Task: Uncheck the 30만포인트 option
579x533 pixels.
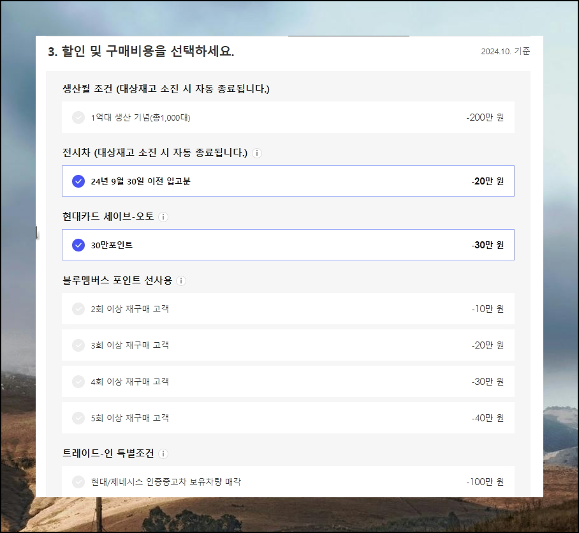Action: pos(78,245)
